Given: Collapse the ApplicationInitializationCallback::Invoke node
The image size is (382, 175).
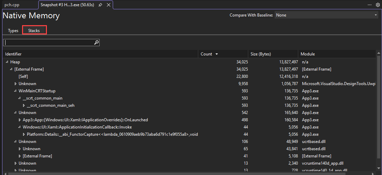Looking at the screenshot, I should [20, 127].
